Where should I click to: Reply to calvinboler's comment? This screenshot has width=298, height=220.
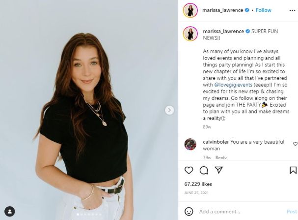[x=221, y=157]
